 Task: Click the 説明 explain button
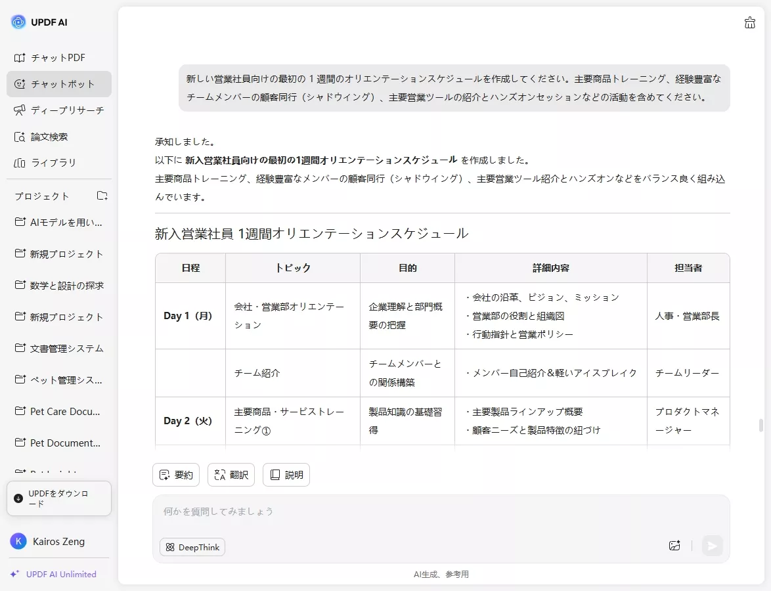(286, 474)
